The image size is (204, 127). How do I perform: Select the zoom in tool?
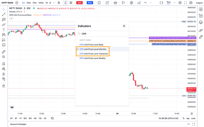4,57
